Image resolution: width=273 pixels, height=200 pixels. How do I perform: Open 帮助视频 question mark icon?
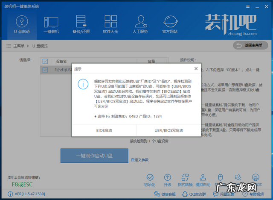[x=245, y=194]
